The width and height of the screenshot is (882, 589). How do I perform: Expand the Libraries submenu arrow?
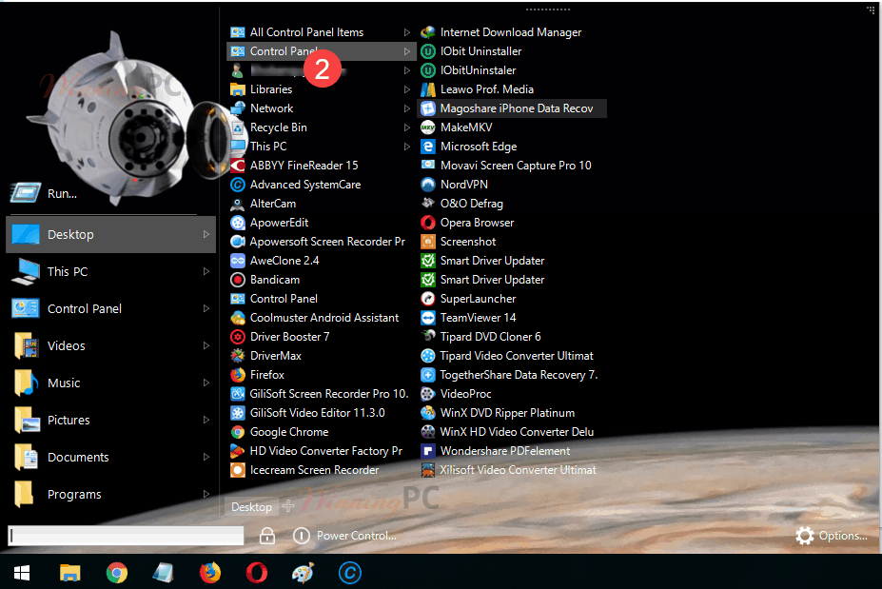point(406,89)
